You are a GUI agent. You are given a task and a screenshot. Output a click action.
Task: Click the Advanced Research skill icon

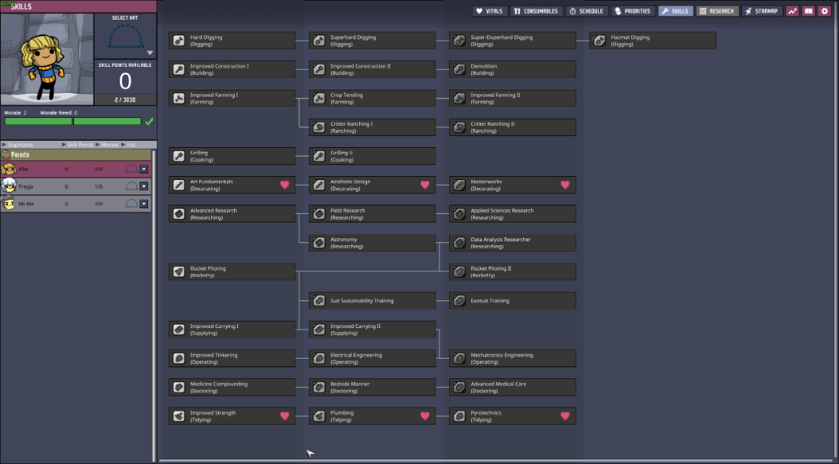click(179, 214)
